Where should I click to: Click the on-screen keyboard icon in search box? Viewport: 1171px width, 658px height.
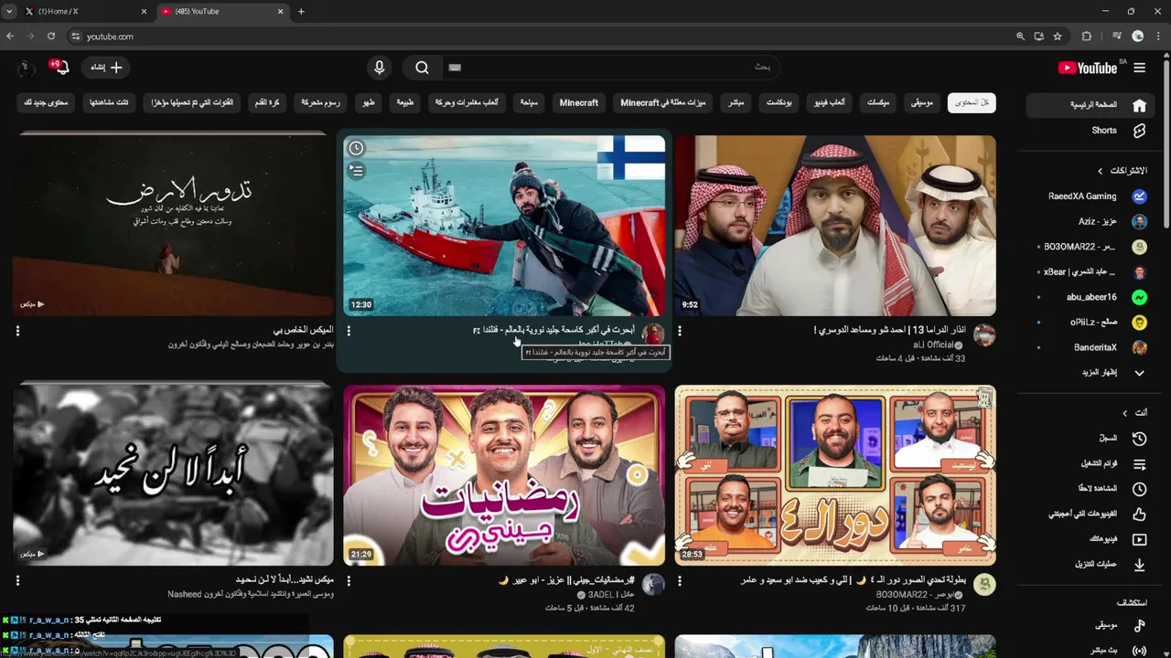(x=455, y=68)
